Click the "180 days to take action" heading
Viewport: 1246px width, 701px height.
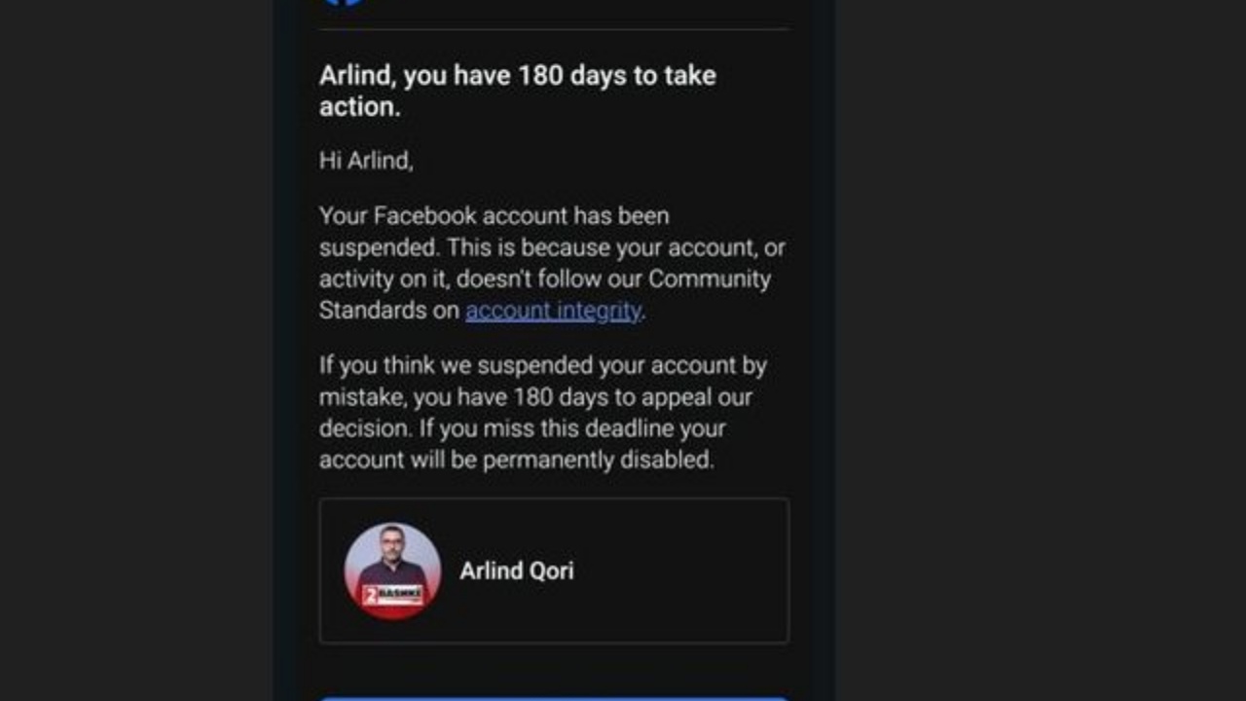tap(517, 76)
